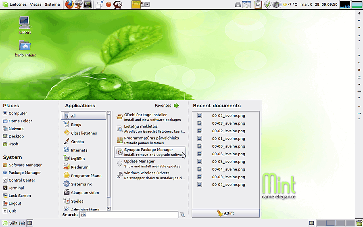Select the Piederumi category
The width and height of the screenshot is (363, 227).
point(83,167)
